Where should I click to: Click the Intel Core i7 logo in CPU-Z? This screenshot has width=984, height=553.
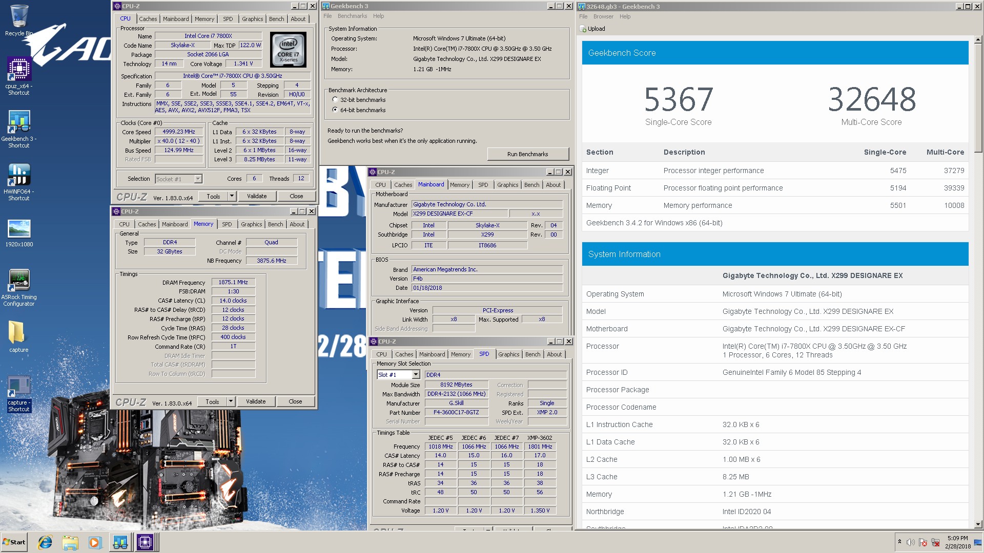[288, 50]
